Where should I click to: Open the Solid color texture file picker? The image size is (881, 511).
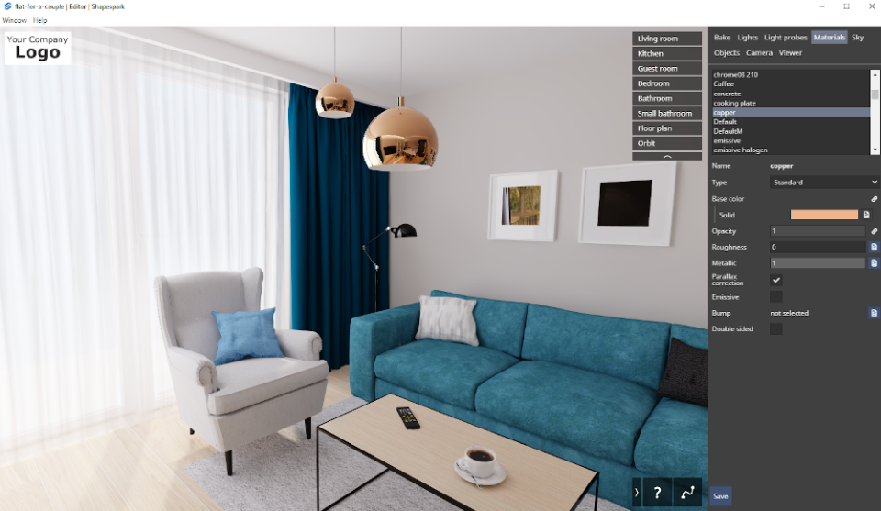(866, 215)
